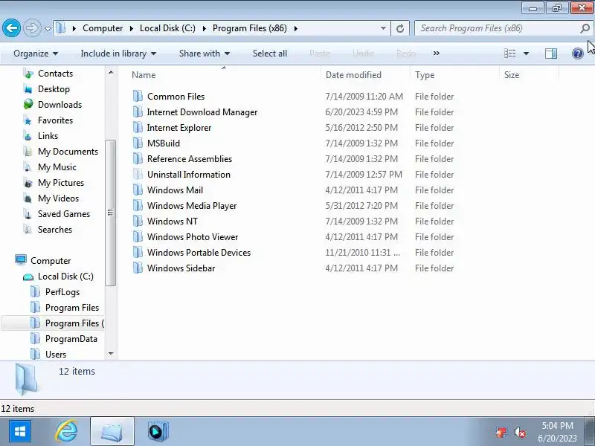Select the Uninstall Information folder icon

138,175
